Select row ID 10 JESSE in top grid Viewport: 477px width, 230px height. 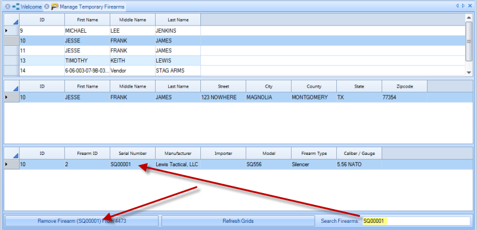point(234,41)
